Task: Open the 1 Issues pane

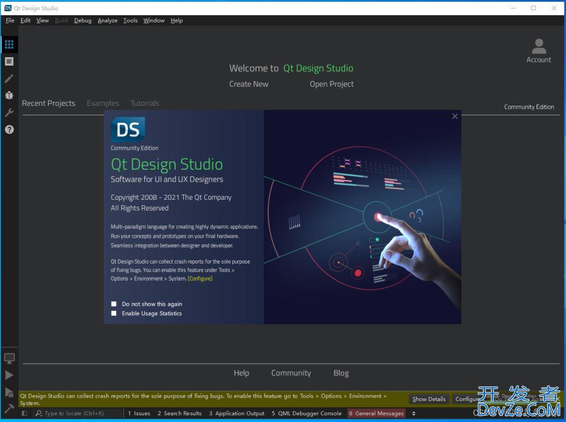Action: point(139,414)
